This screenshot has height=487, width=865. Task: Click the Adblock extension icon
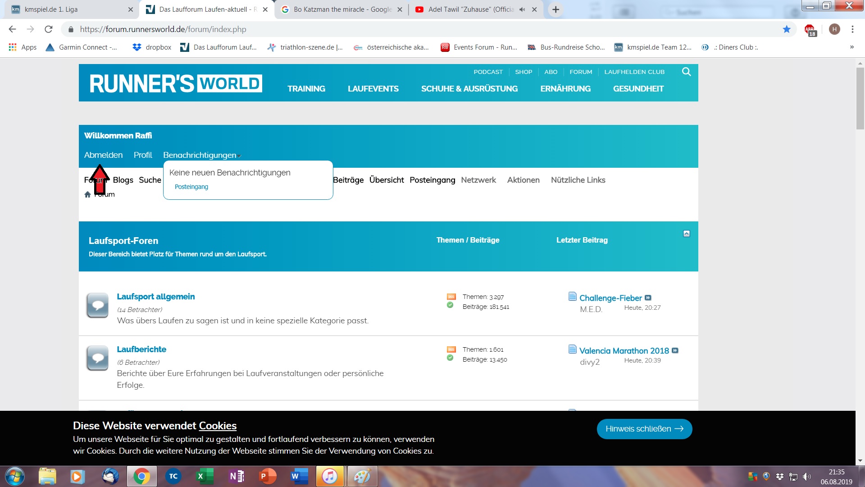click(x=810, y=30)
